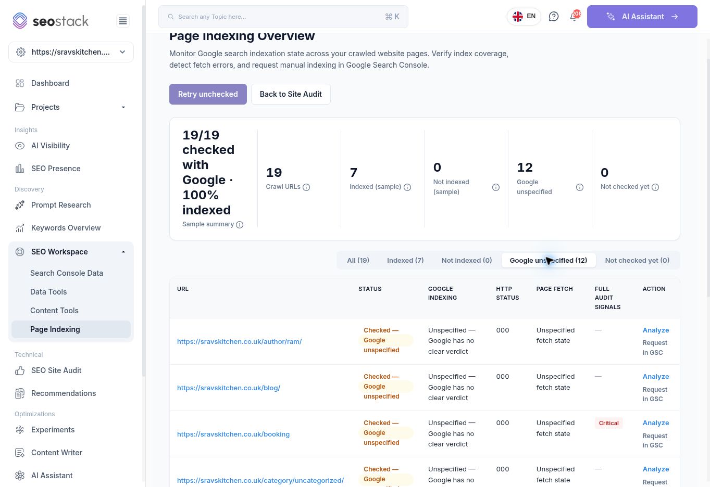Image resolution: width=710 pixels, height=487 pixels.
Task: Click Request in GSC for author/ram row
Action: [x=655, y=348]
